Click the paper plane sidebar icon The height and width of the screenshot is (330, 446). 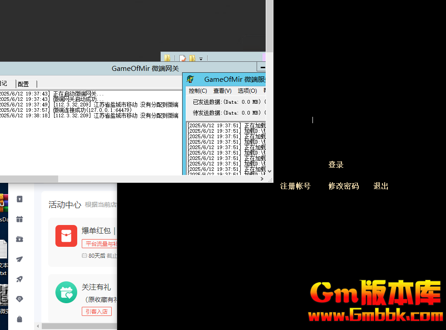(19, 259)
